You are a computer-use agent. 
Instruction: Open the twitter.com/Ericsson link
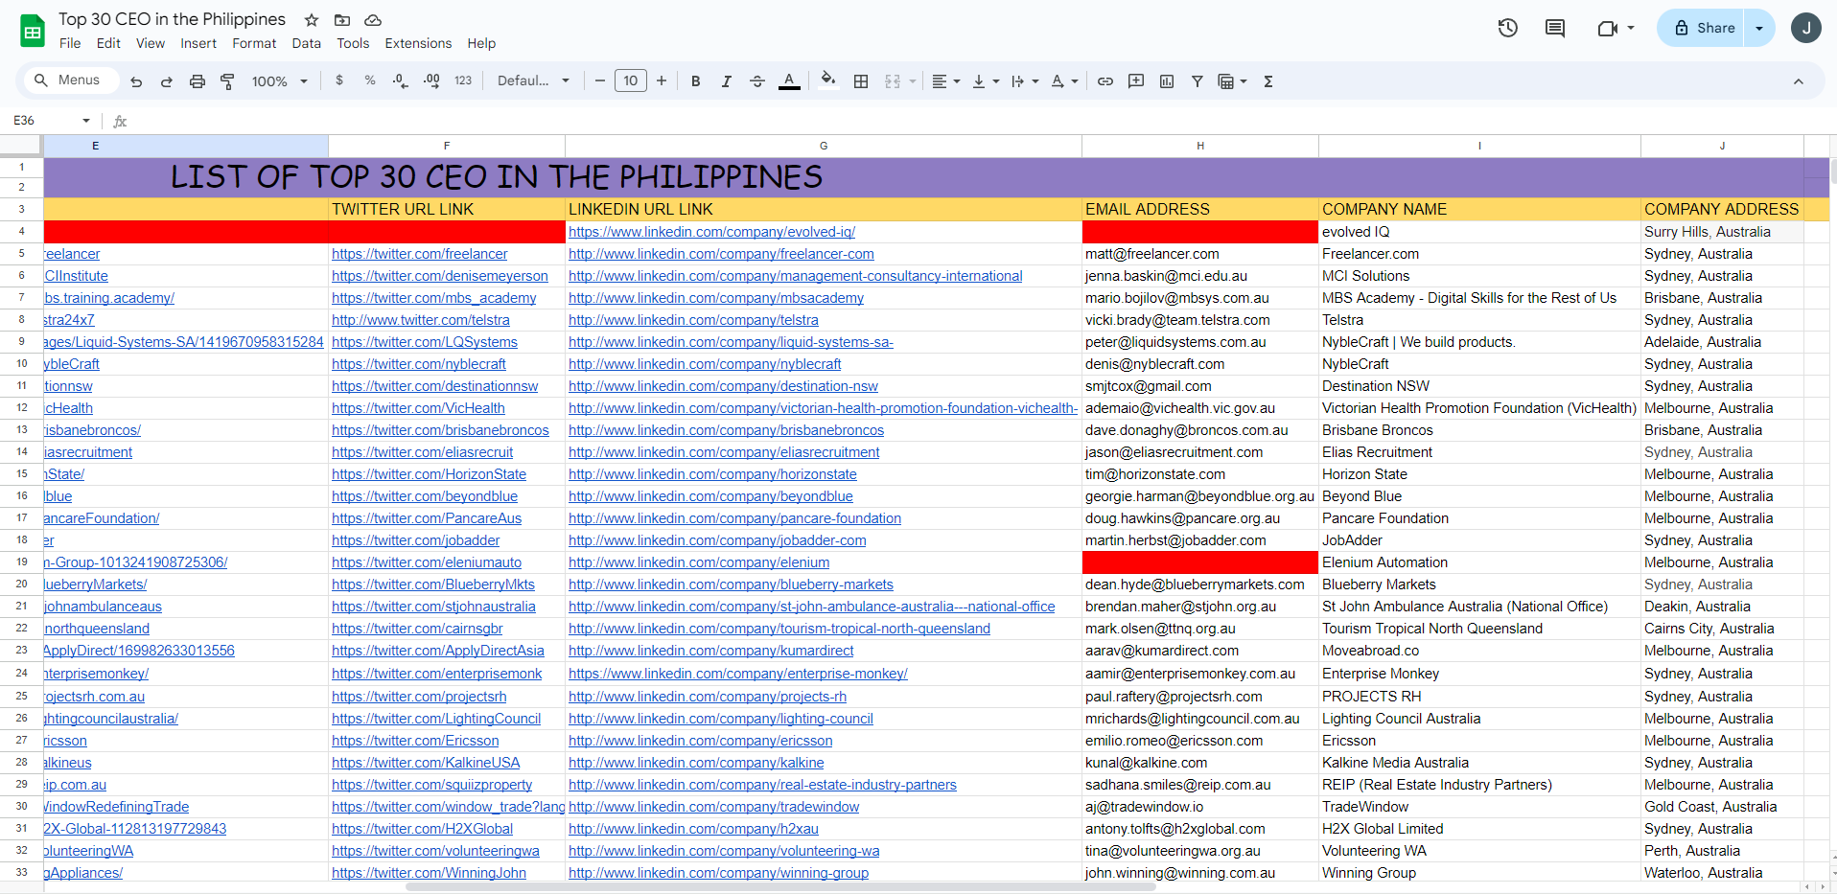click(415, 741)
